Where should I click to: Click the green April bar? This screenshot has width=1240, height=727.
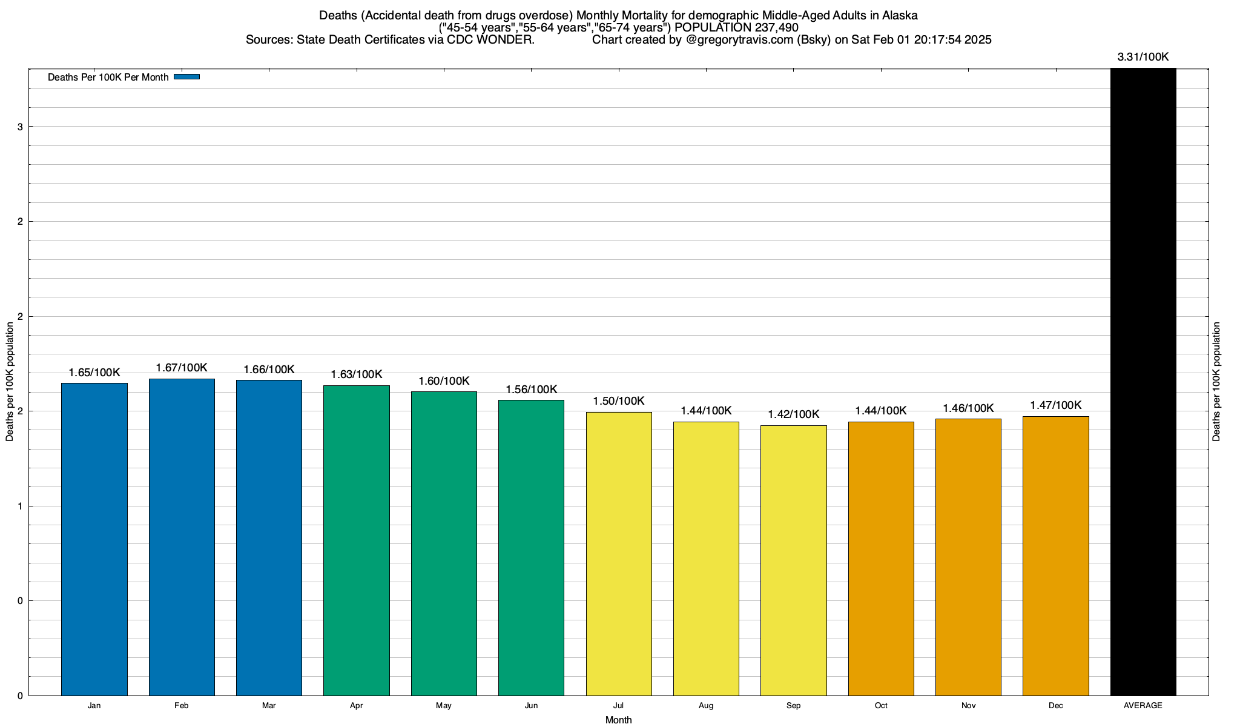click(x=357, y=540)
